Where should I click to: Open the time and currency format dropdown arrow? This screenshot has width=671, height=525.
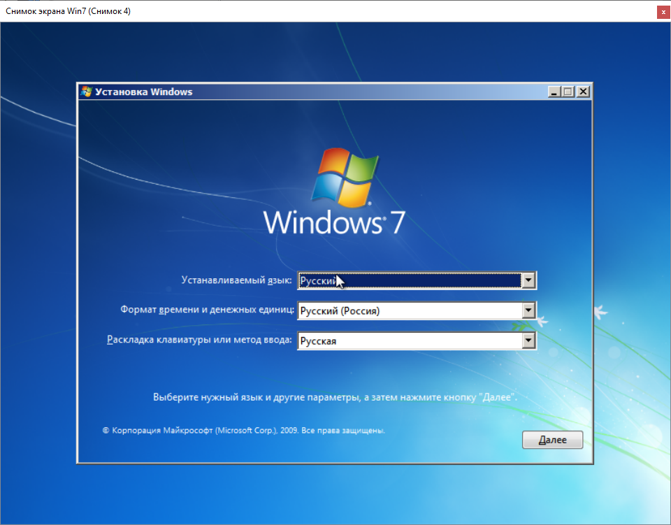coord(528,310)
